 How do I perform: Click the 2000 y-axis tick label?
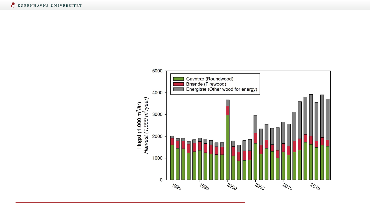(157, 136)
